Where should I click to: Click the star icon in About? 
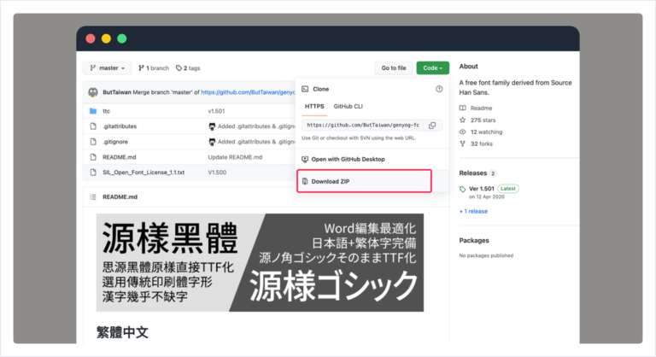pyautogui.click(x=462, y=120)
